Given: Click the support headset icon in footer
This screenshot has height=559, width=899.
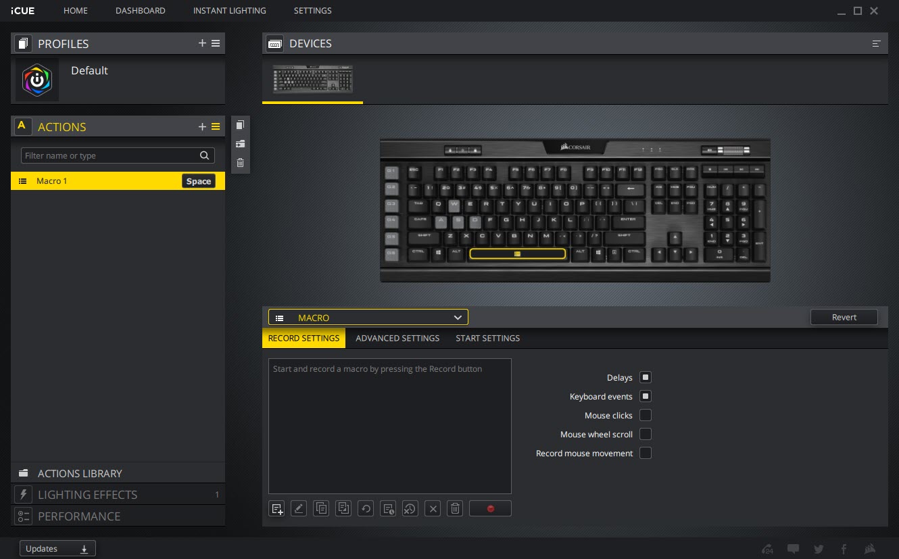Looking at the screenshot, I should [x=767, y=549].
